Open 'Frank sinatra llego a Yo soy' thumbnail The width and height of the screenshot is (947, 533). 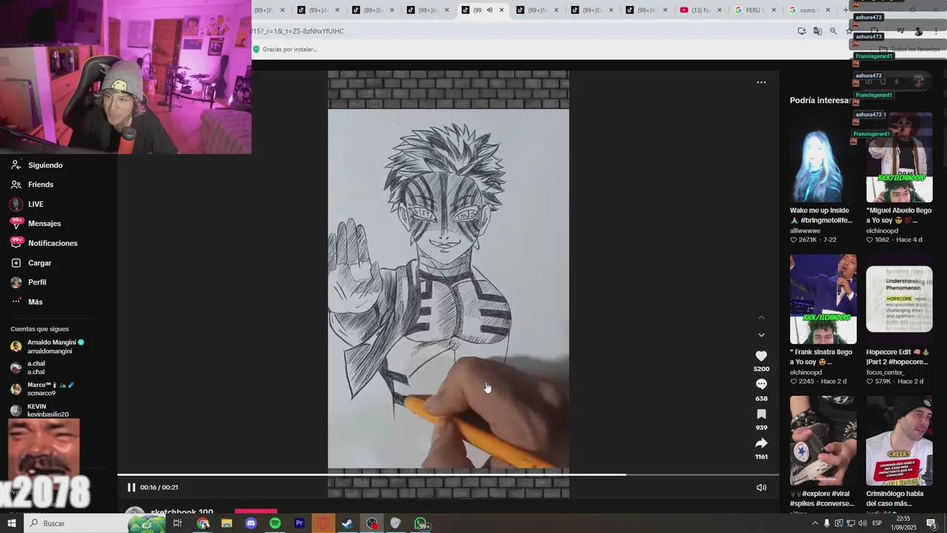(x=823, y=299)
